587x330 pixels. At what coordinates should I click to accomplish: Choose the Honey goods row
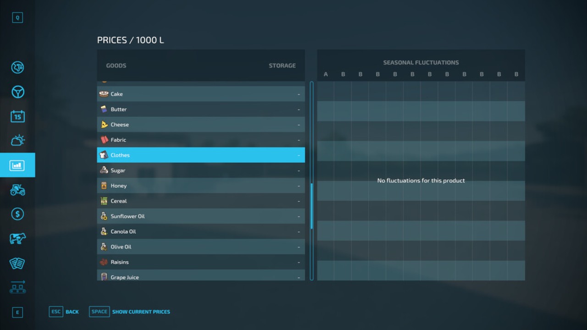(201, 186)
